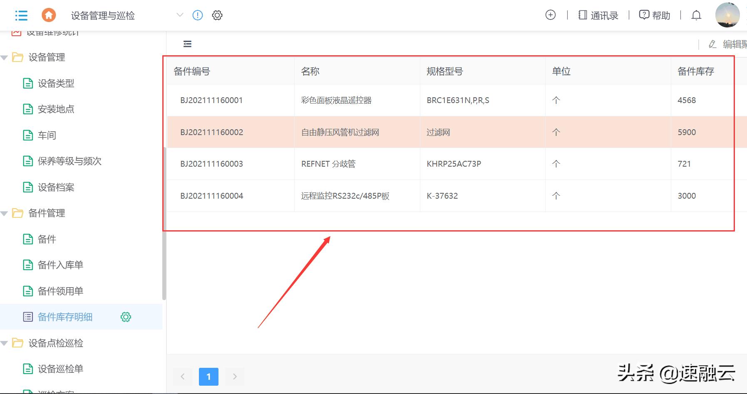The width and height of the screenshot is (747, 394).
Task: Collapse the sidebar using the icon above the table
Action: click(x=187, y=44)
